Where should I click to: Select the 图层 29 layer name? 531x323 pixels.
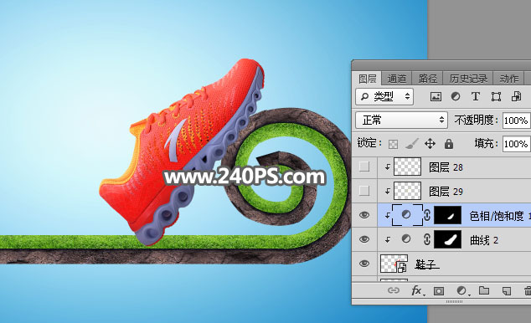point(446,192)
